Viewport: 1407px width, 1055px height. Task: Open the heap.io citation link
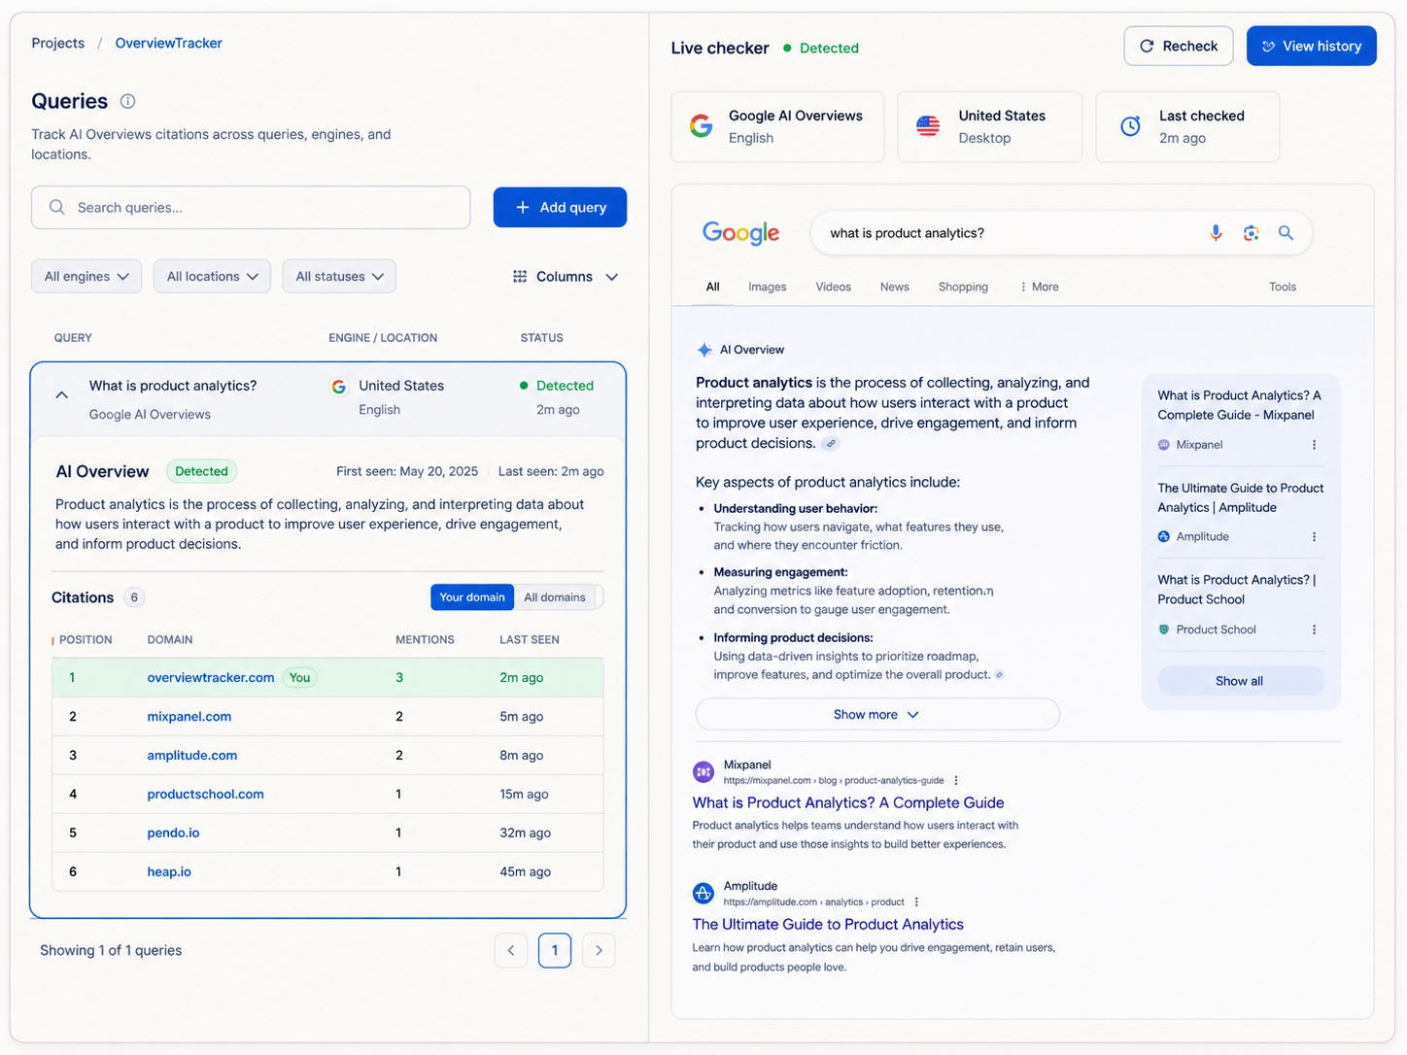pyautogui.click(x=169, y=872)
